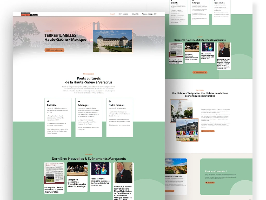
Task: Click the Découvrez notre voyage hero button
Action: point(55,50)
